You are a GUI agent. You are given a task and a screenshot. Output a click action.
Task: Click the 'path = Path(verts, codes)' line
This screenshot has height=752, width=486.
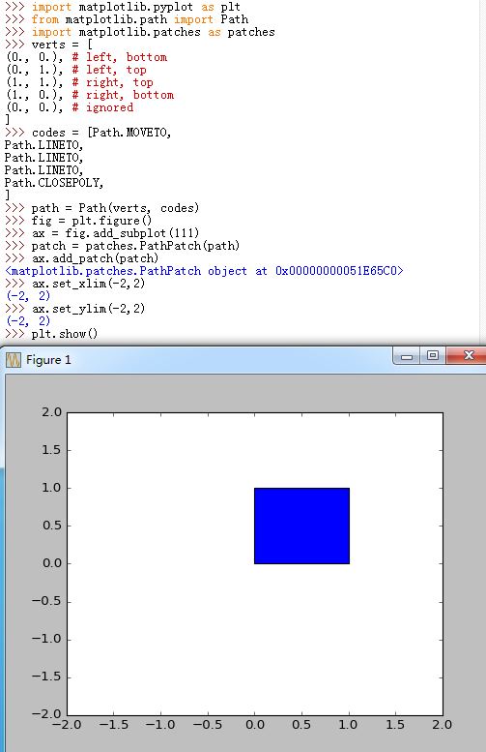pyautogui.click(x=102, y=208)
